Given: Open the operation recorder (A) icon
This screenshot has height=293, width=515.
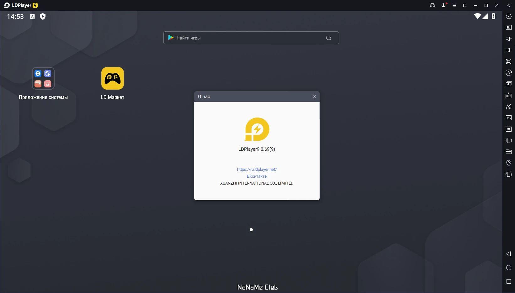Looking at the screenshot, I should pyautogui.click(x=509, y=73).
